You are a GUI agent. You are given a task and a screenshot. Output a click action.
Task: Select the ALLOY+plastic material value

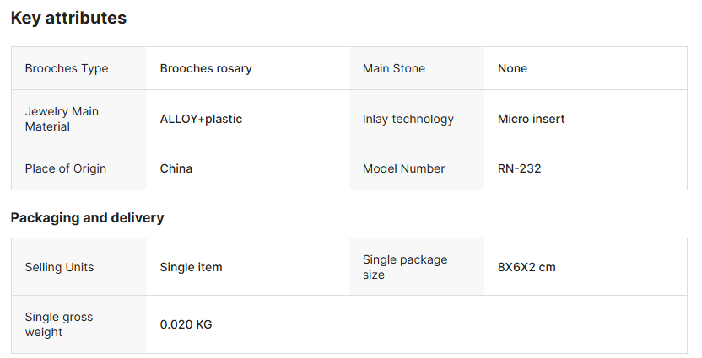pos(201,119)
